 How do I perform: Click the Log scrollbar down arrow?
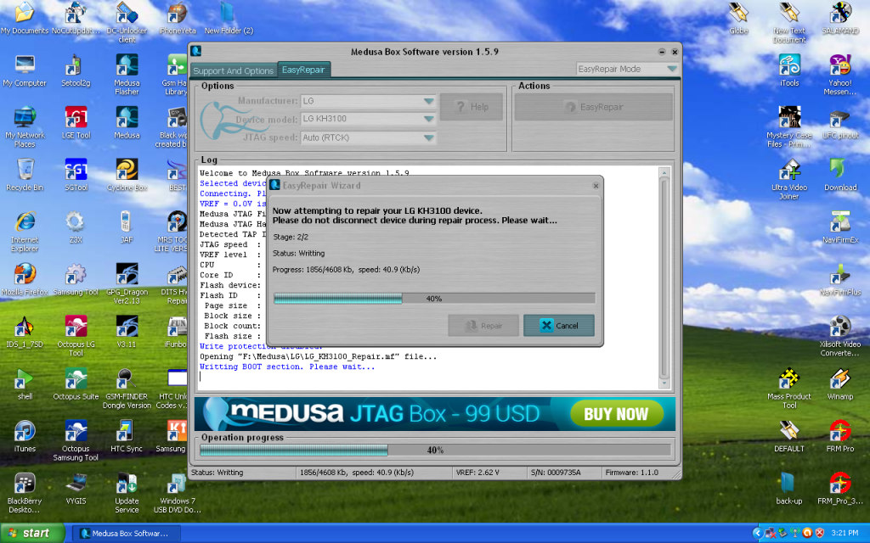coord(664,383)
